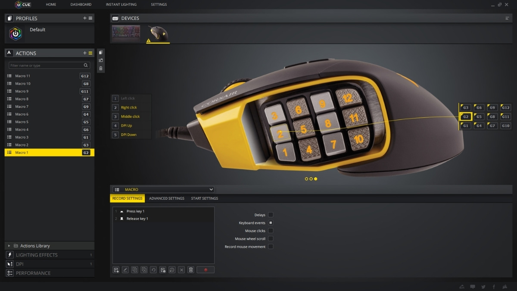Select button G7 in the side button grid
Image resolution: width=517 pixels, height=291 pixels.
coord(492,125)
